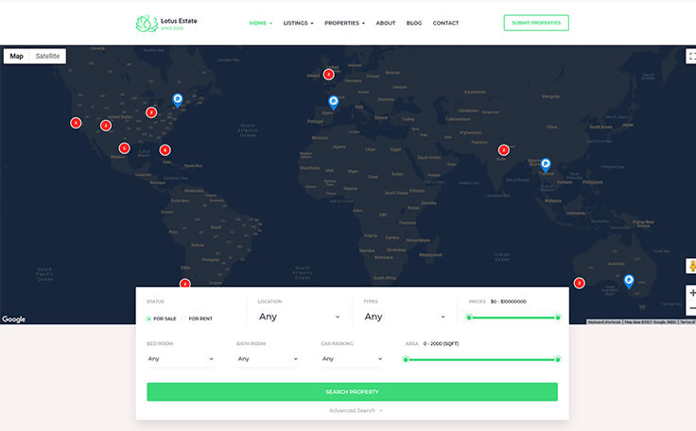This screenshot has height=431, width=696.
Task: Expand the Types dropdown
Action: tap(404, 318)
